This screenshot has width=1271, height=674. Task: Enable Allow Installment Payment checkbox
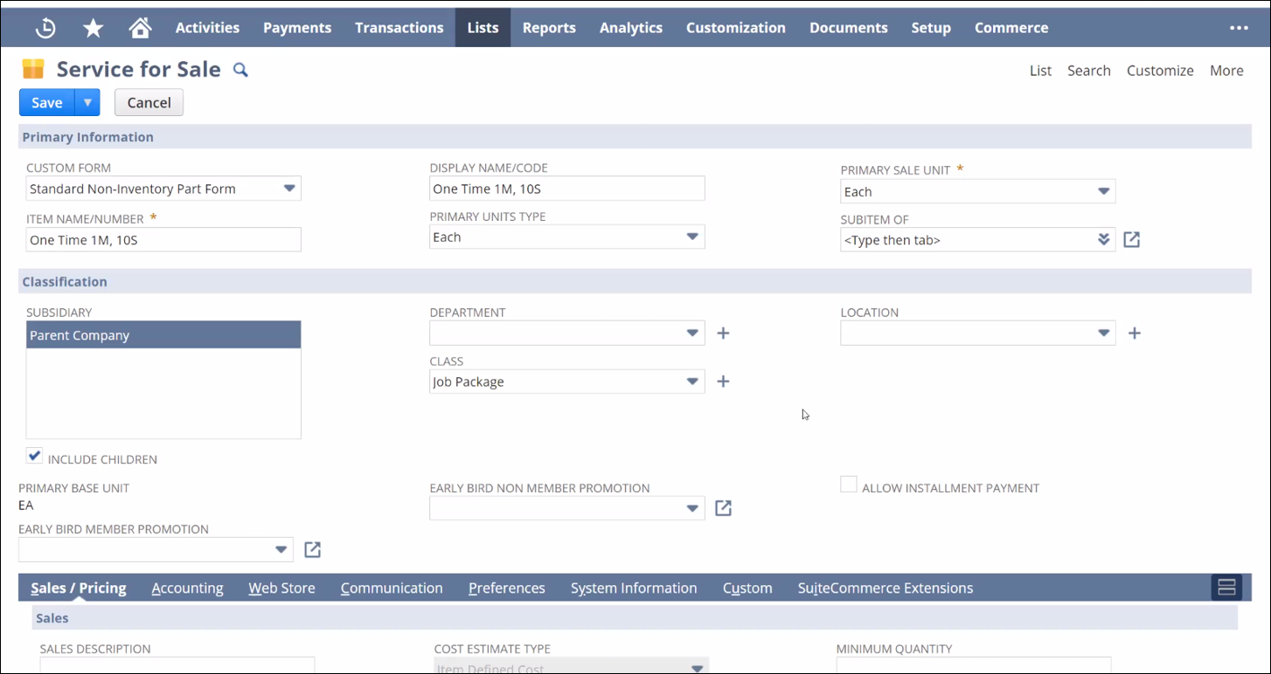[x=848, y=485]
